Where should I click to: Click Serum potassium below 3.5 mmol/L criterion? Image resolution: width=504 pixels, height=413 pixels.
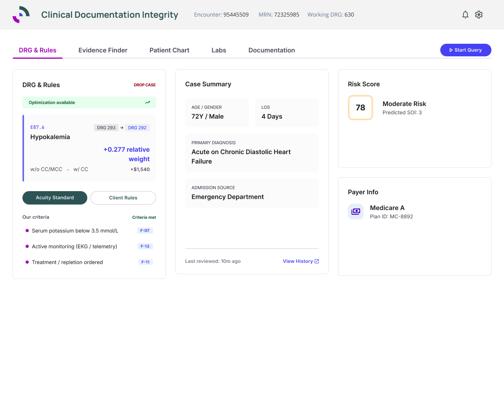75,231
